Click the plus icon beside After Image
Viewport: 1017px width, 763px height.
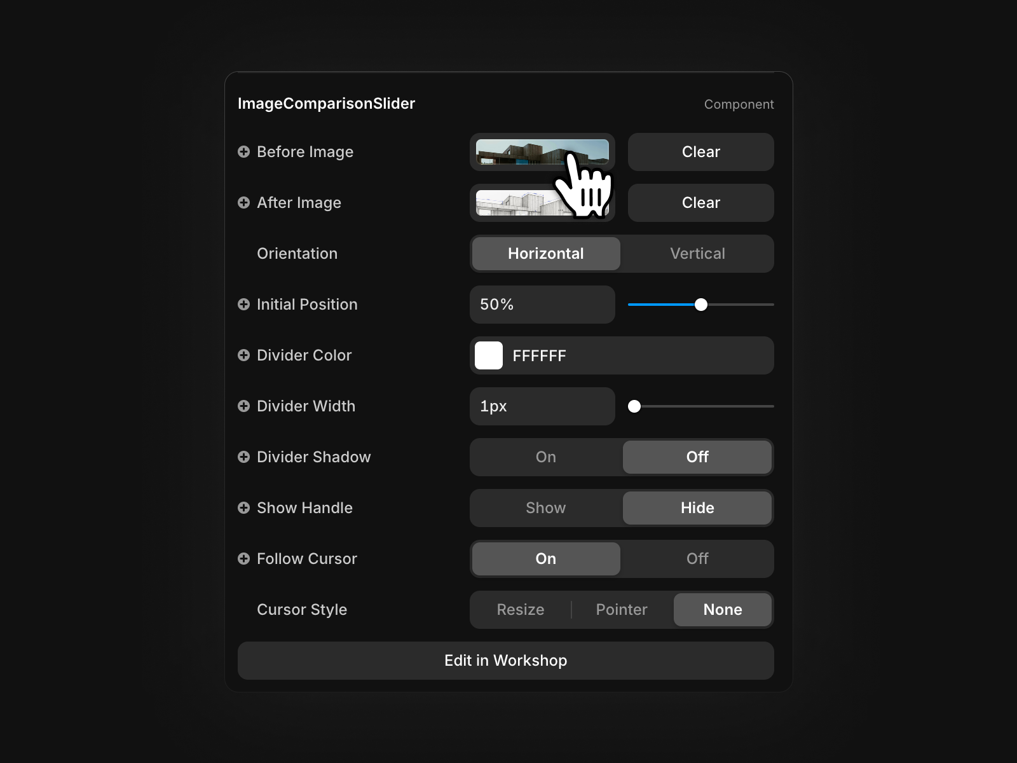pyautogui.click(x=245, y=203)
